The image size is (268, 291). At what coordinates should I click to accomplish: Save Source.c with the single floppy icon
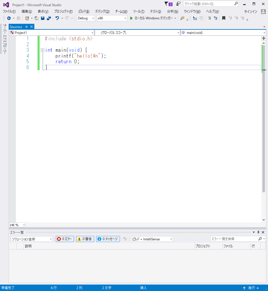coord(43,18)
